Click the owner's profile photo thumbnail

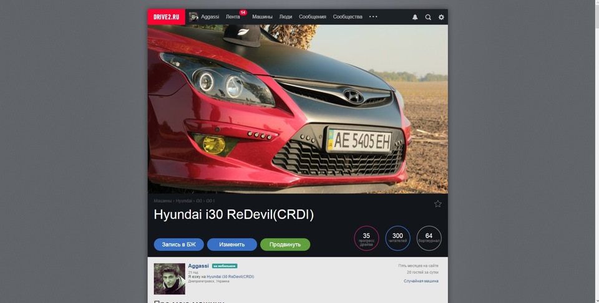coord(170,279)
